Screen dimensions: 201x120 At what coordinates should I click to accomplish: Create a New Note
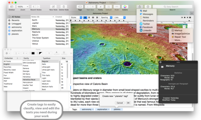53,7
